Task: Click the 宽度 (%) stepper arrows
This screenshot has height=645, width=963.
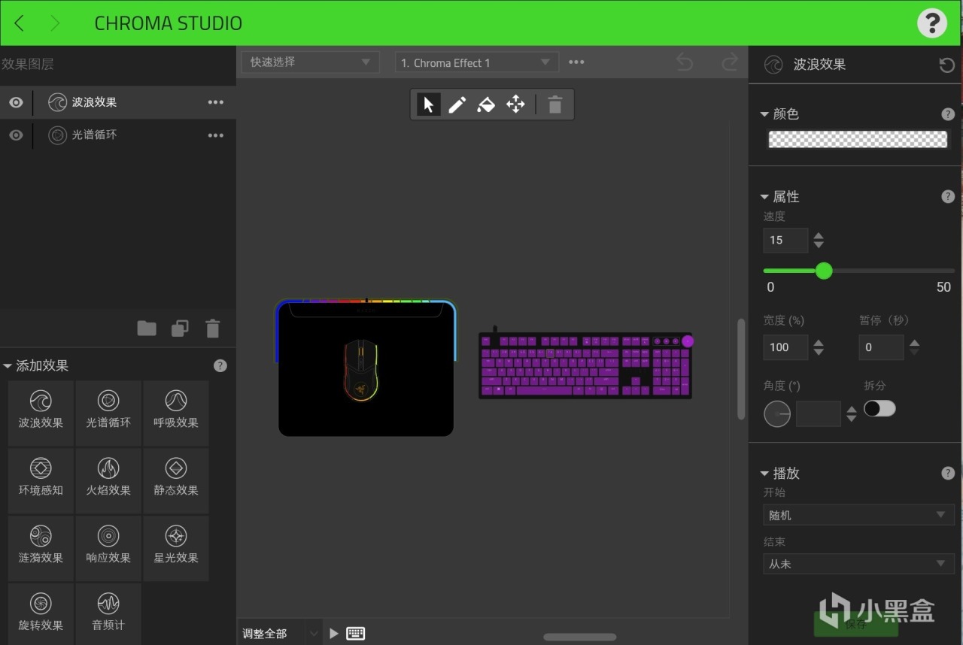Action: click(x=819, y=347)
